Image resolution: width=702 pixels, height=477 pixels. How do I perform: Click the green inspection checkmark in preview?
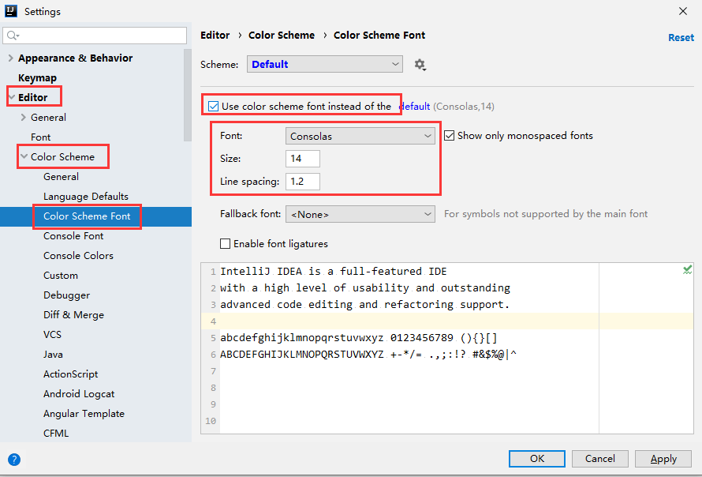click(x=687, y=269)
